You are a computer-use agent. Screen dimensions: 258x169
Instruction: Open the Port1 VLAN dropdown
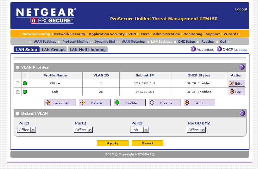coord(27,130)
